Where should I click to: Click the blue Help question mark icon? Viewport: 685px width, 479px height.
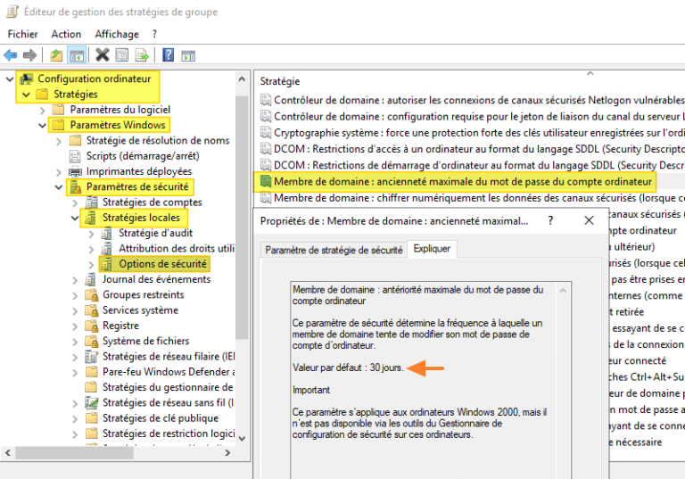click(x=167, y=55)
